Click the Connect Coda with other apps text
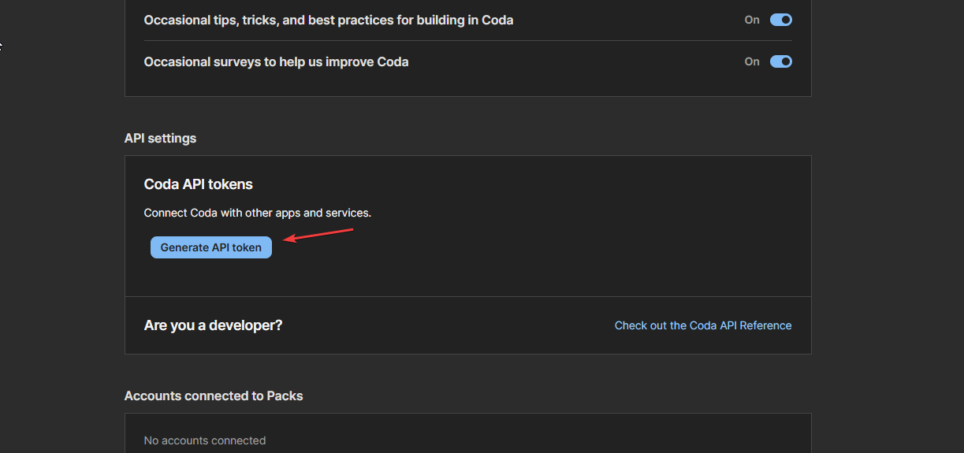964x453 pixels. (x=257, y=213)
